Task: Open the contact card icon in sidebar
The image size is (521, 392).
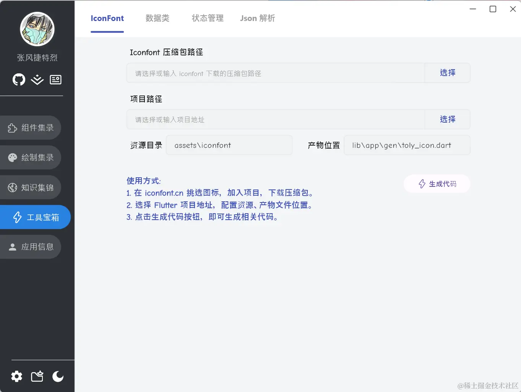Action: tap(55, 79)
